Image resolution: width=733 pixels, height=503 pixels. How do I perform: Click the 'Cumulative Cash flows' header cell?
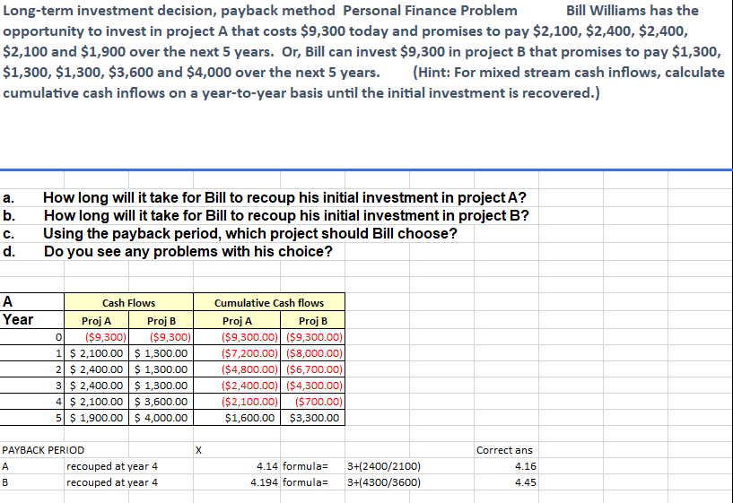coord(269,303)
